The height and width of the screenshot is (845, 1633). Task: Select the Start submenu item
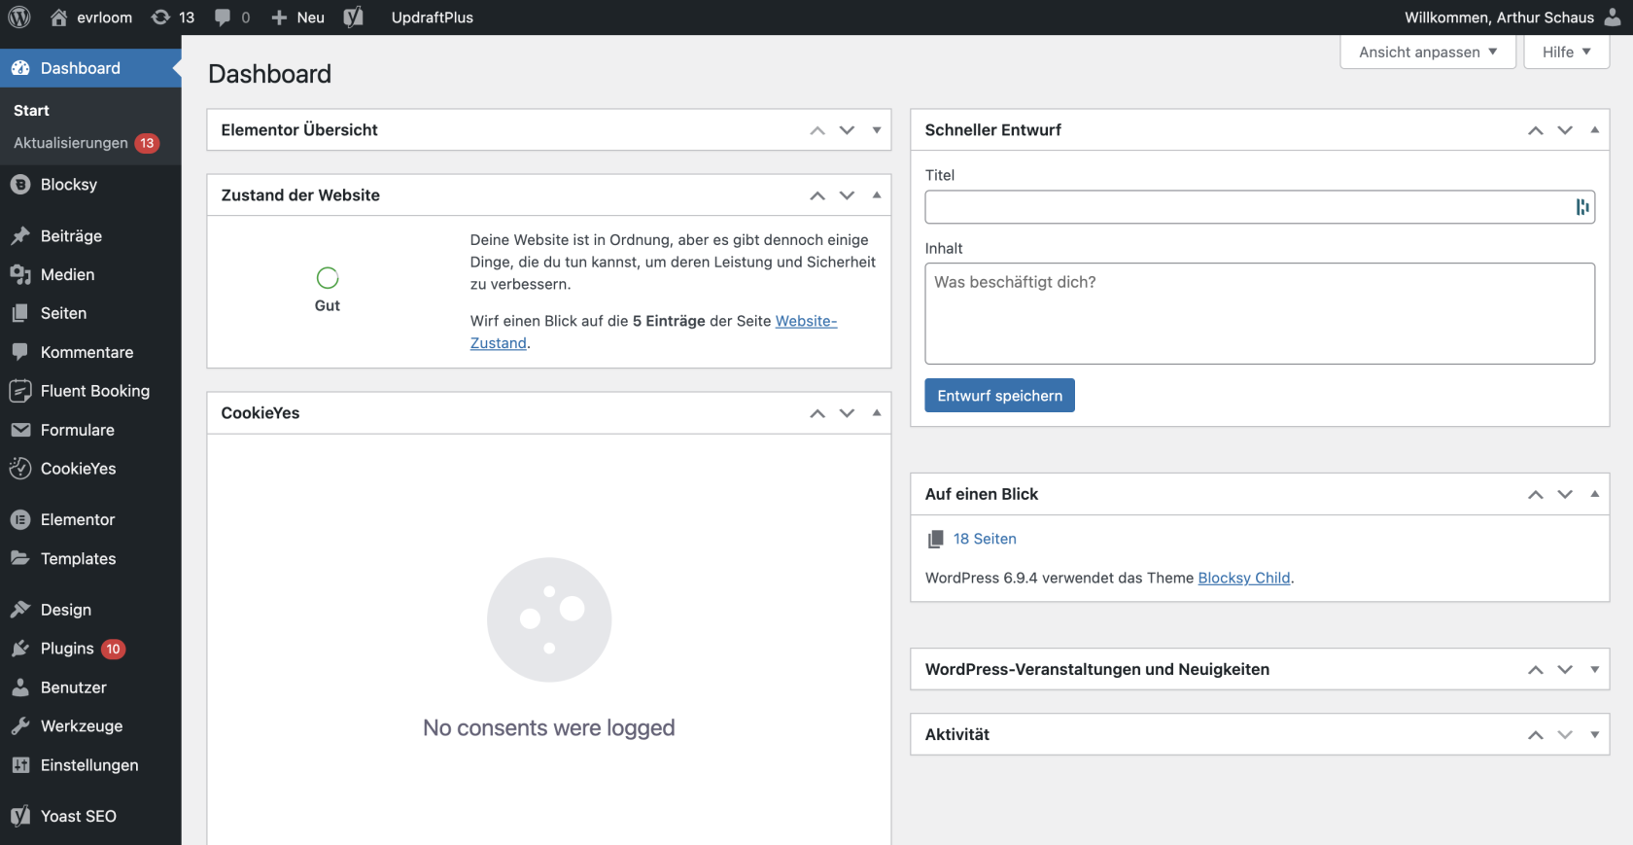coord(31,111)
